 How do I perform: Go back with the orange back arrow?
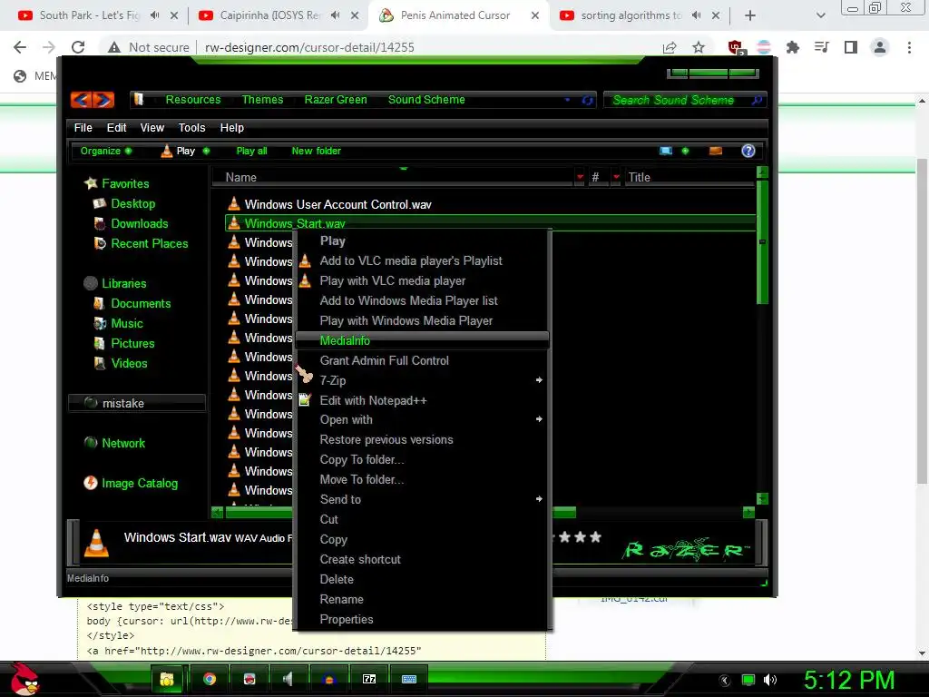[81, 100]
